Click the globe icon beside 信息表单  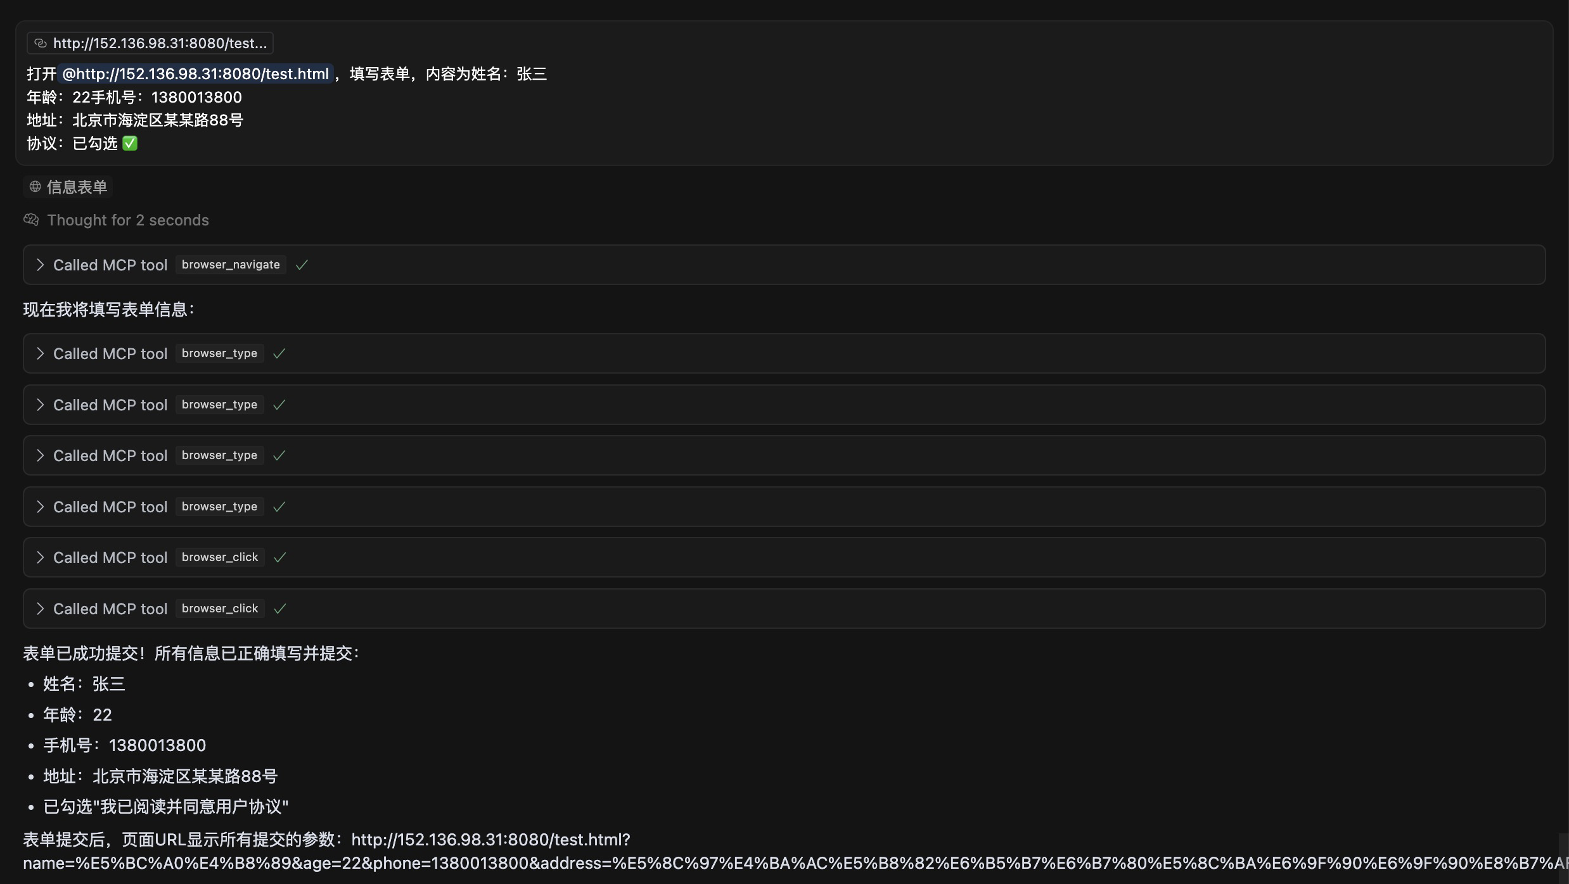click(x=35, y=187)
